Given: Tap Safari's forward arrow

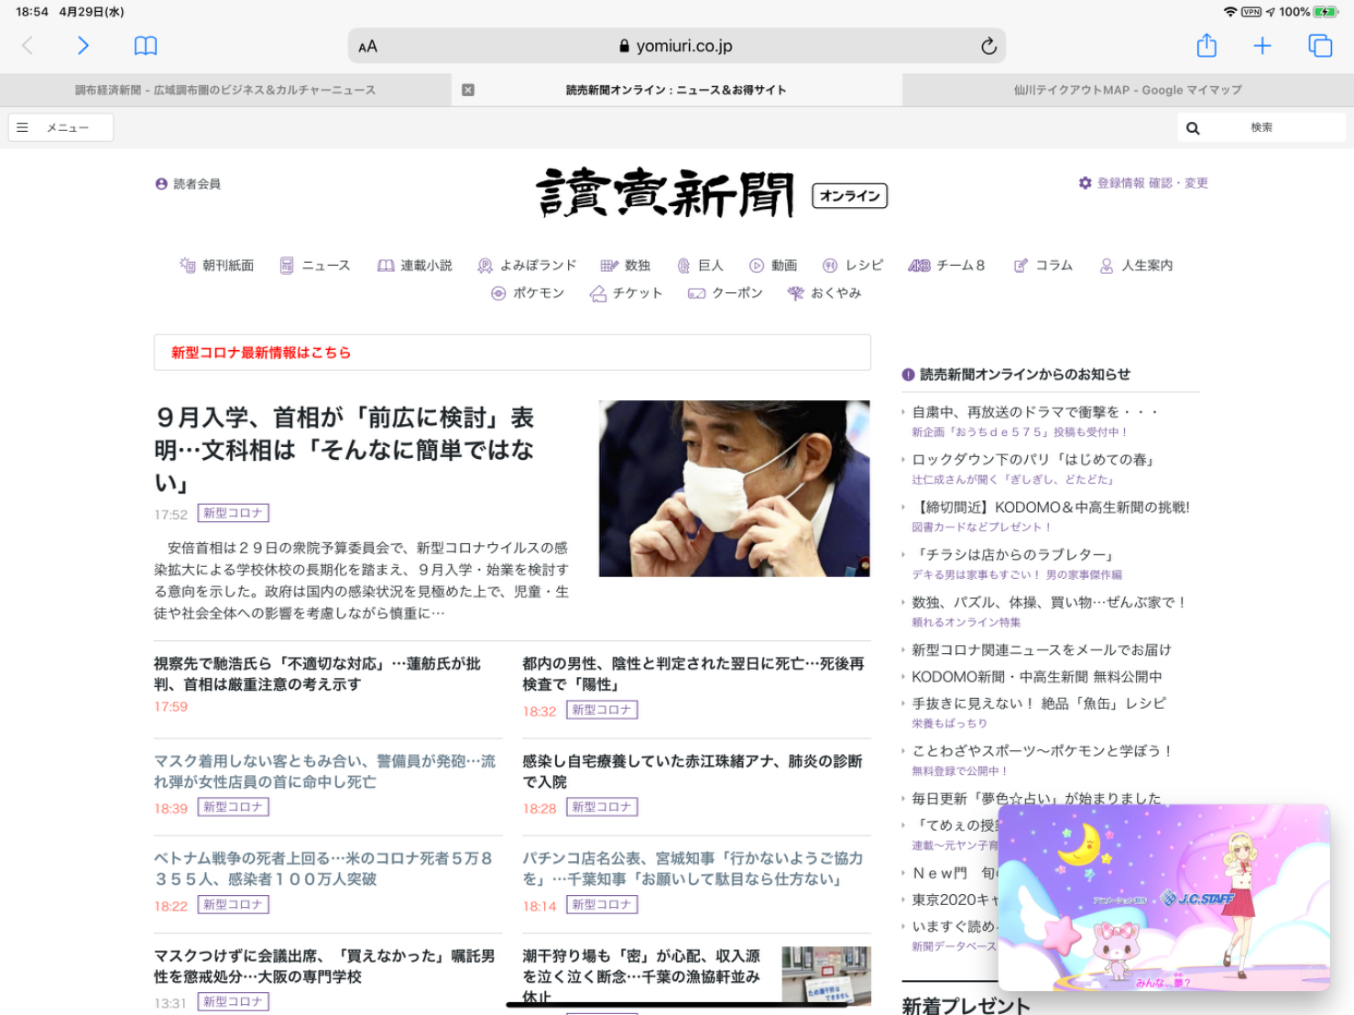Looking at the screenshot, I should (82, 46).
